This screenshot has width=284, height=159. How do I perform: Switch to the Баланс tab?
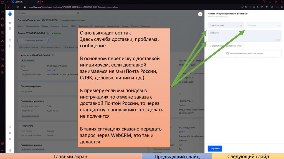[65, 26]
